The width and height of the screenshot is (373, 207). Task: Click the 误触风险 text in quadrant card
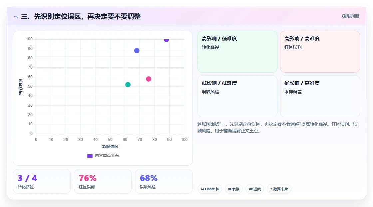(210, 92)
